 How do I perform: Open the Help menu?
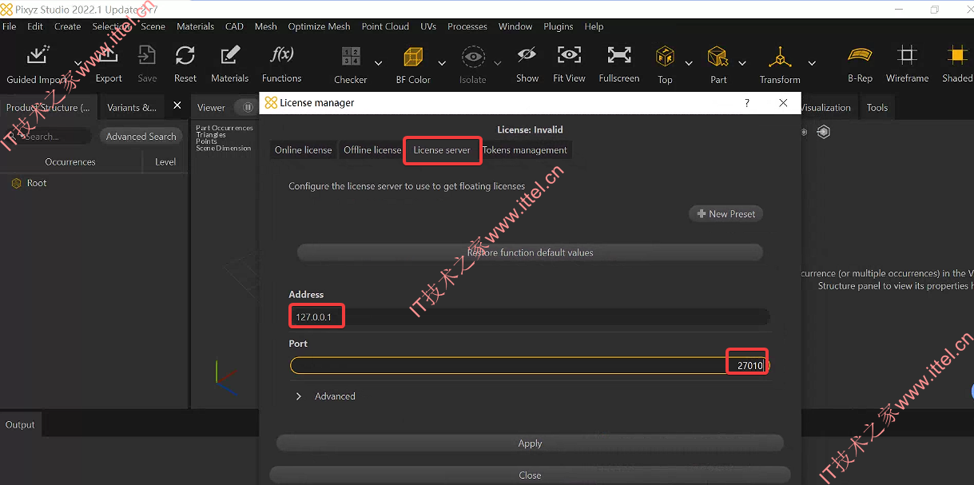pyautogui.click(x=594, y=26)
